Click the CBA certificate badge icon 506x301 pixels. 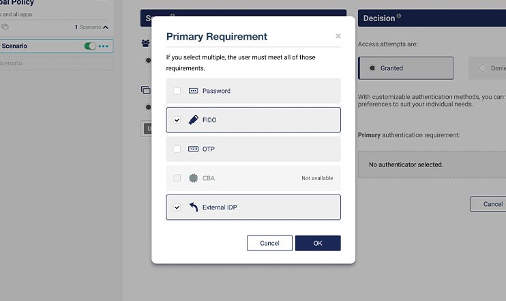tap(193, 178)
